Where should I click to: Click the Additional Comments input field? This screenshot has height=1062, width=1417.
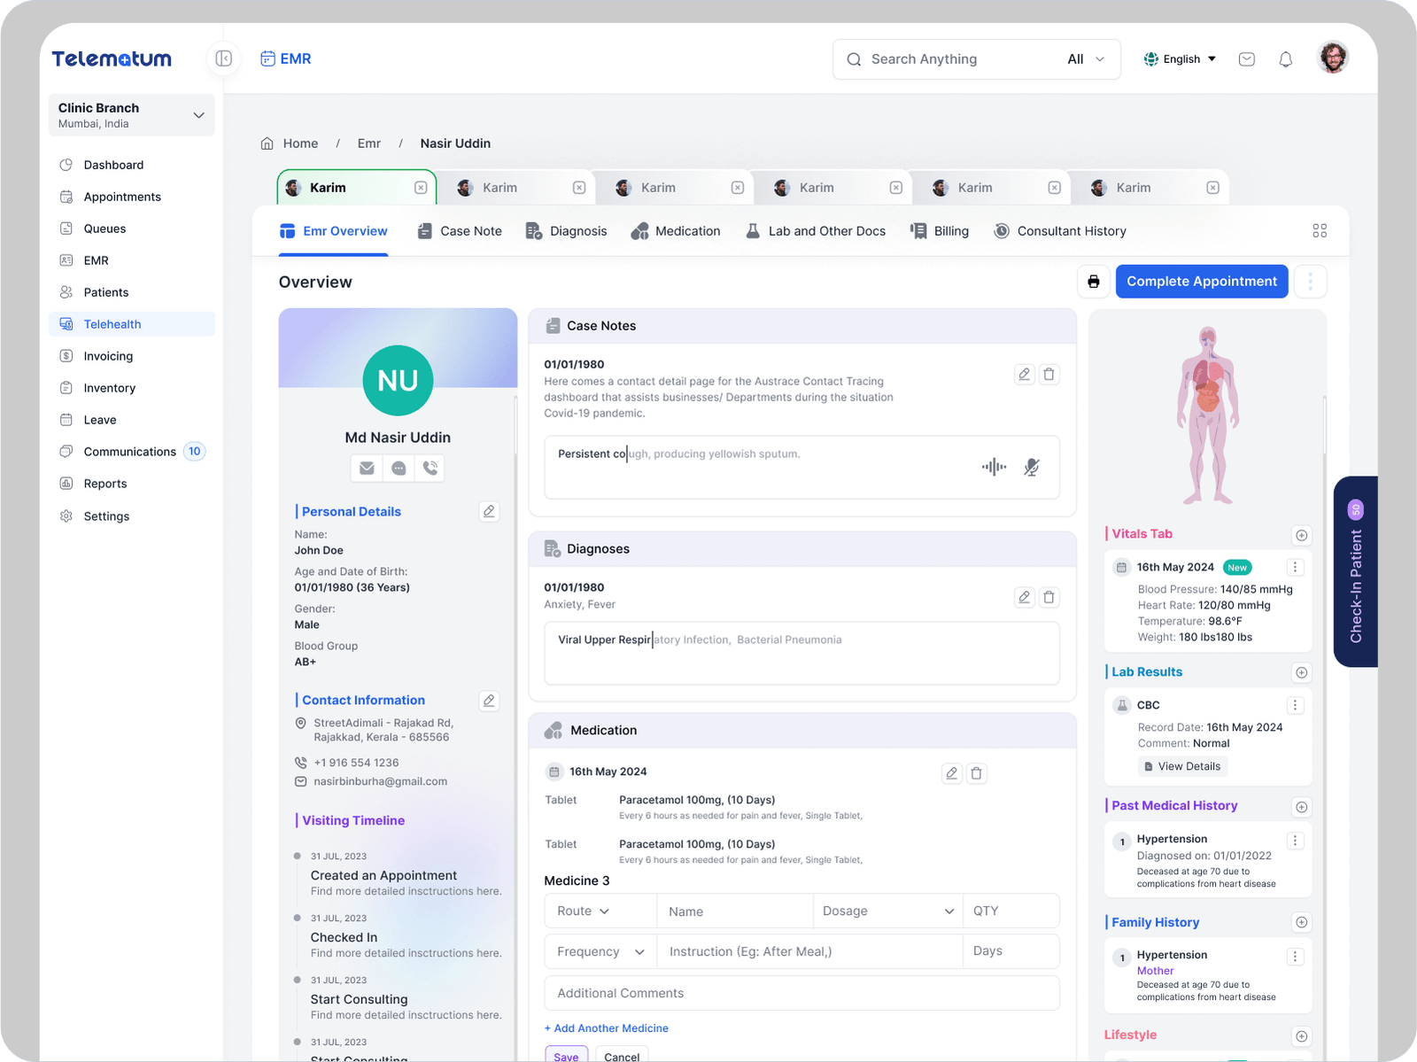801,993
